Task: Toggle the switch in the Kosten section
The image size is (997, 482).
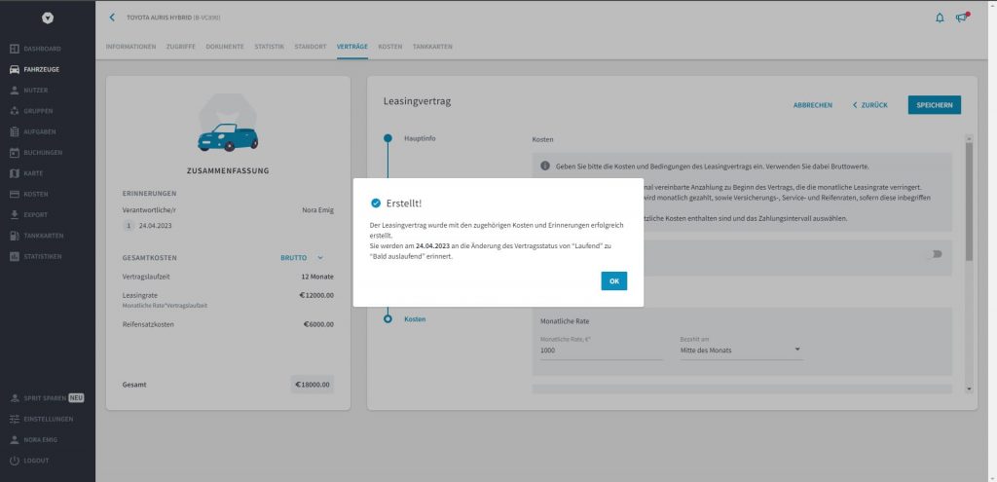Action: point(935,254)
